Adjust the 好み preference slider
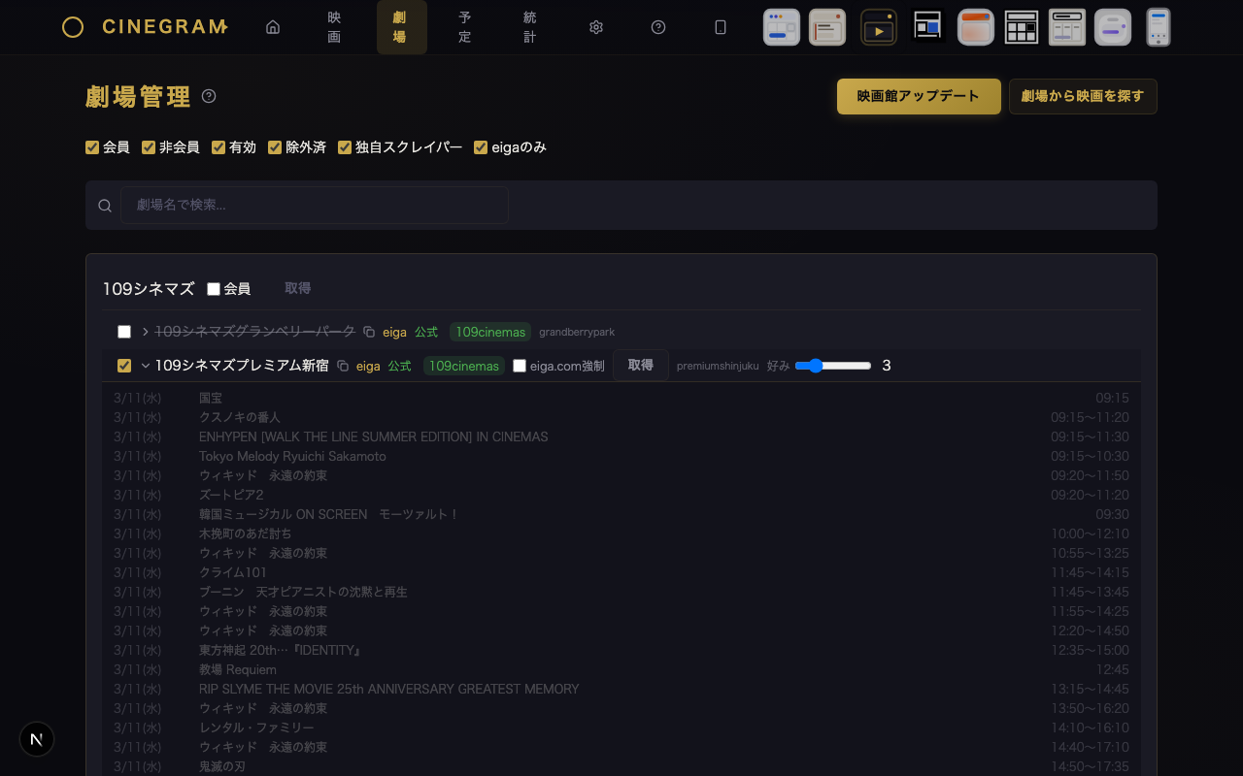This screenshot has width=1243, height=776. [814, 366]
